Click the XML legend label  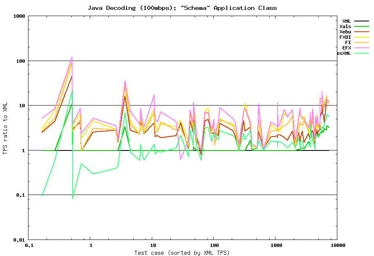(x=346, y=21)
